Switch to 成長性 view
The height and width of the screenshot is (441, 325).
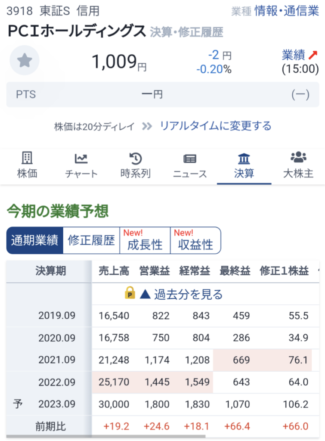(145, 241)
